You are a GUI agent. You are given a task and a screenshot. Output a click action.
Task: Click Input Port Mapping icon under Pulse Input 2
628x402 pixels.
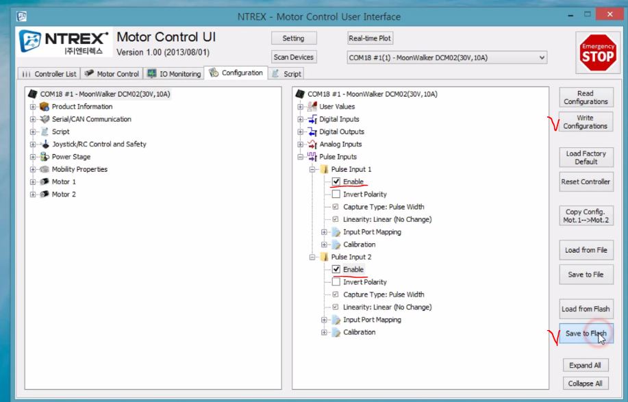[336, 320]
